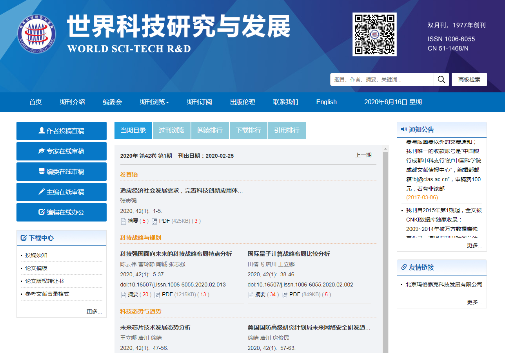Select the 下载排行 tab
This screenshot has height=353, width=505.
click(248, 130)
